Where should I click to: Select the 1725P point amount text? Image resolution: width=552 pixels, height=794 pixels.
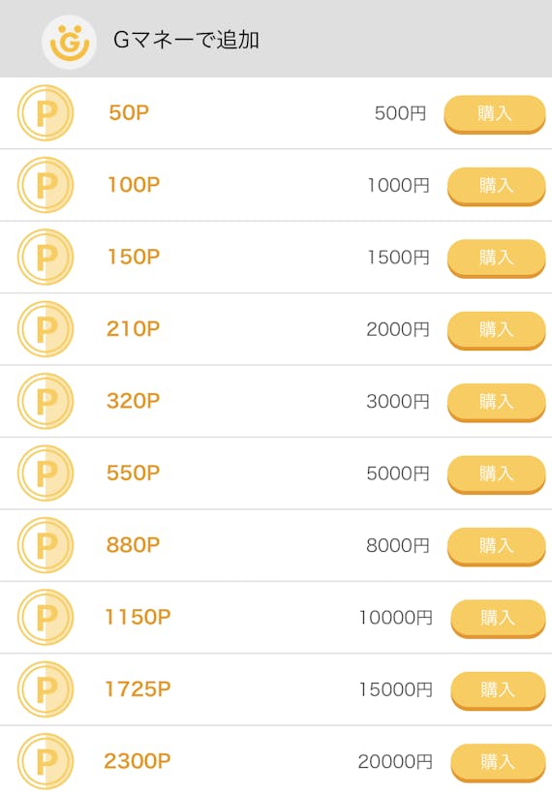(x=138, y=689)
